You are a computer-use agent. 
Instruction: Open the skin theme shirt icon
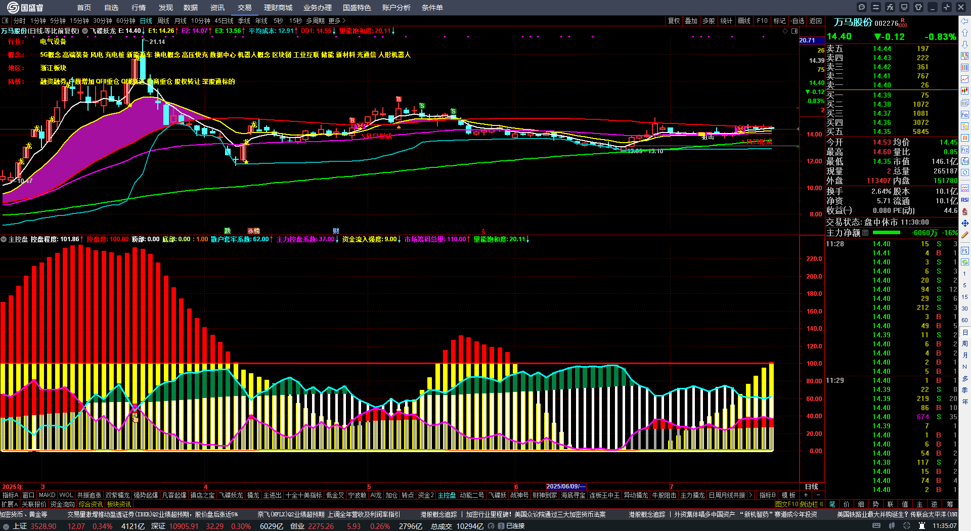(918, 7)
